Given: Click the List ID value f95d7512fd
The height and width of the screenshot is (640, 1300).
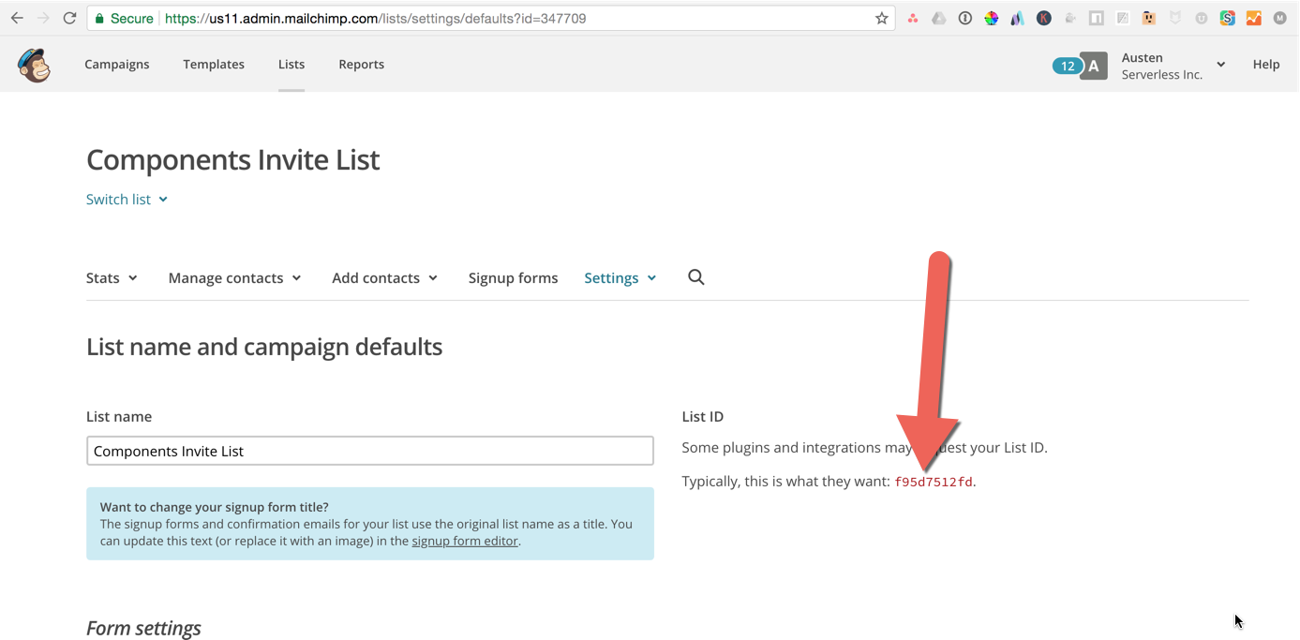Looking at the screenshot, I should pyautogui.click(x=934, y=482).
